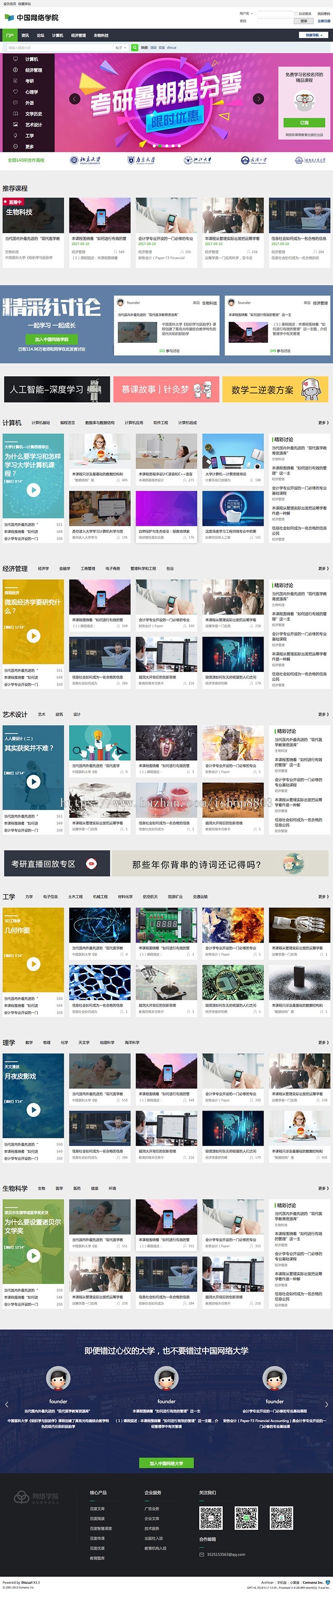The height and width of the screenshot is (1603, 333).
Task: Click the 设为首页 link
Action: (10, 4)
